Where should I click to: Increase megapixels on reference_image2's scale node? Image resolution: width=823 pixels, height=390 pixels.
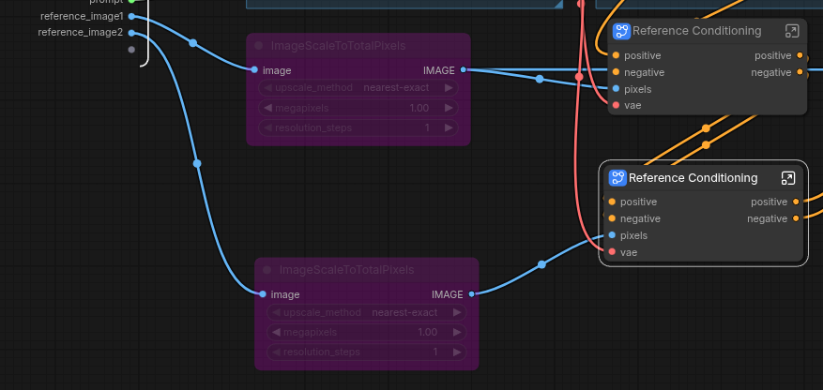457,332
